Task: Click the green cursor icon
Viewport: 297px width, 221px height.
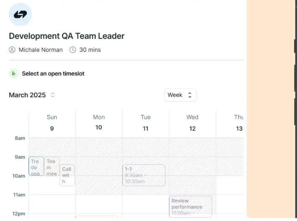Action: coord(13,74)
